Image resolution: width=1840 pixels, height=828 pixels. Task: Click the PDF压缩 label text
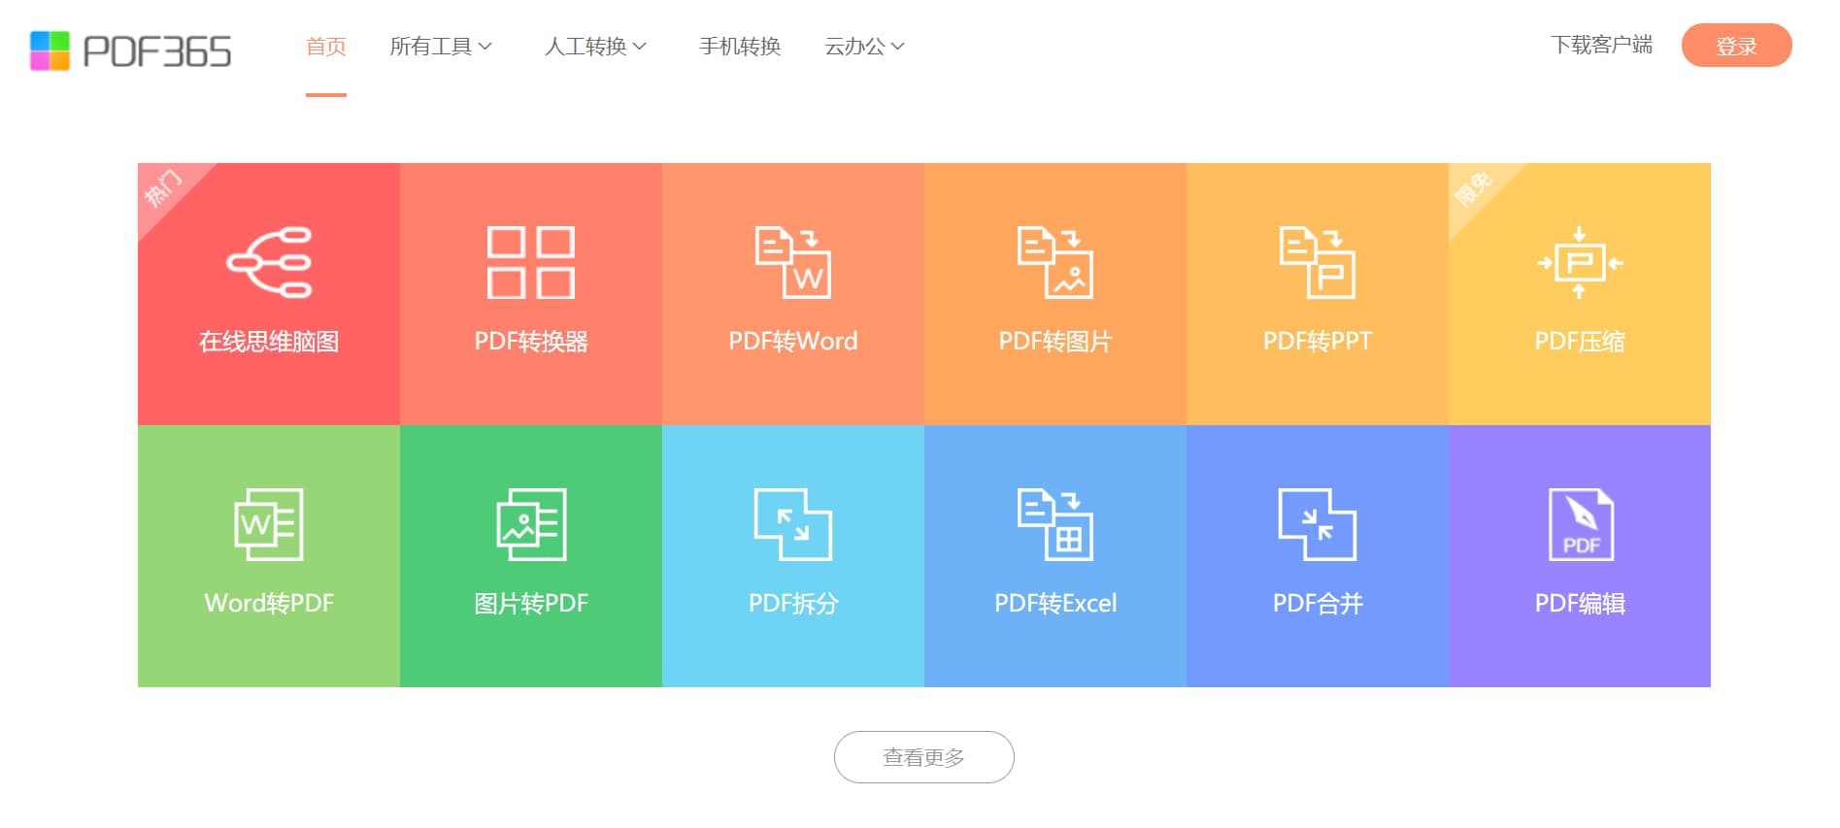[1580, 342]
